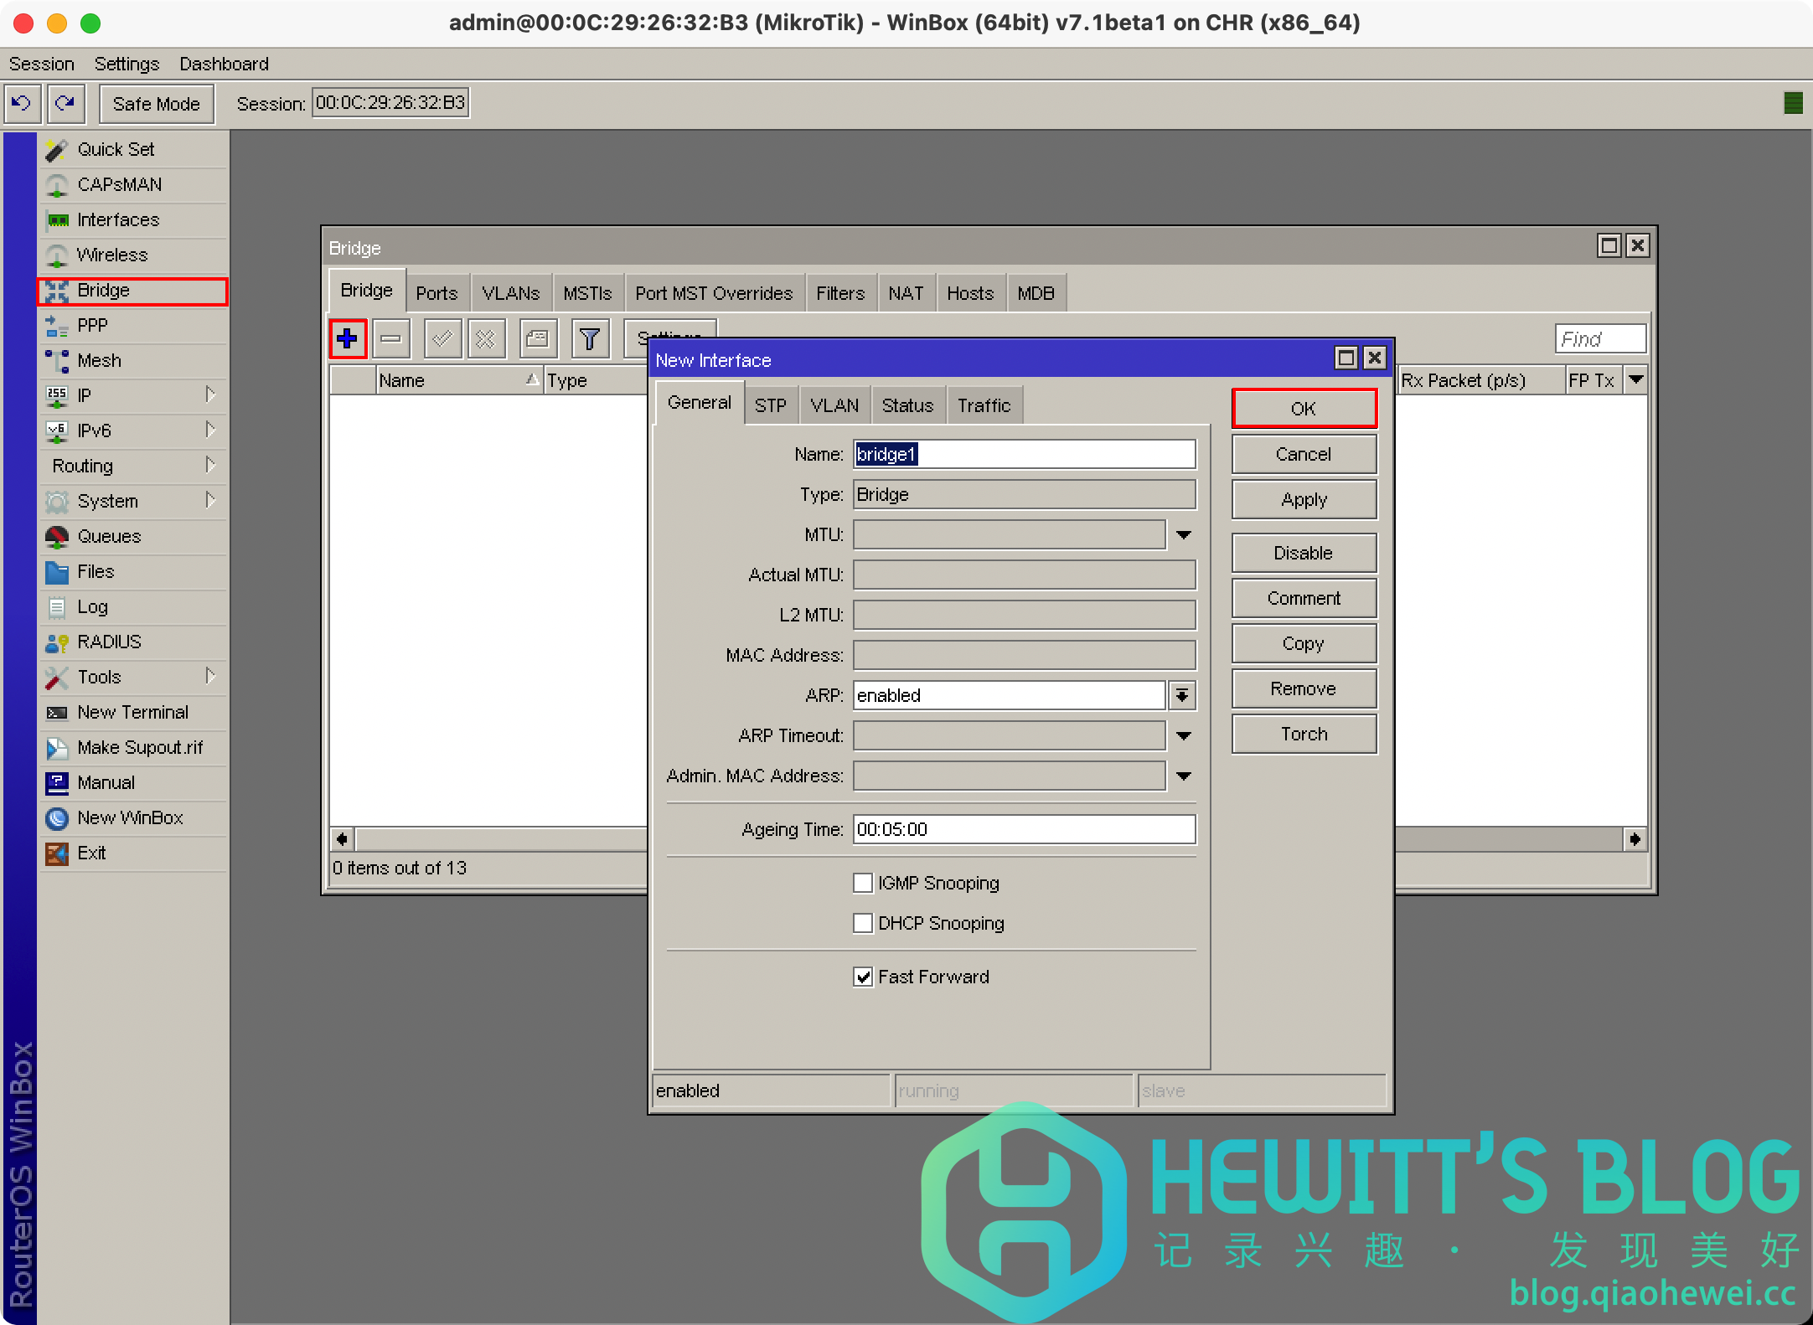Click the Safe Mode button
Image resolution: width=1813 pixels, height=1325 pixels.
click(x=156, y=104)
